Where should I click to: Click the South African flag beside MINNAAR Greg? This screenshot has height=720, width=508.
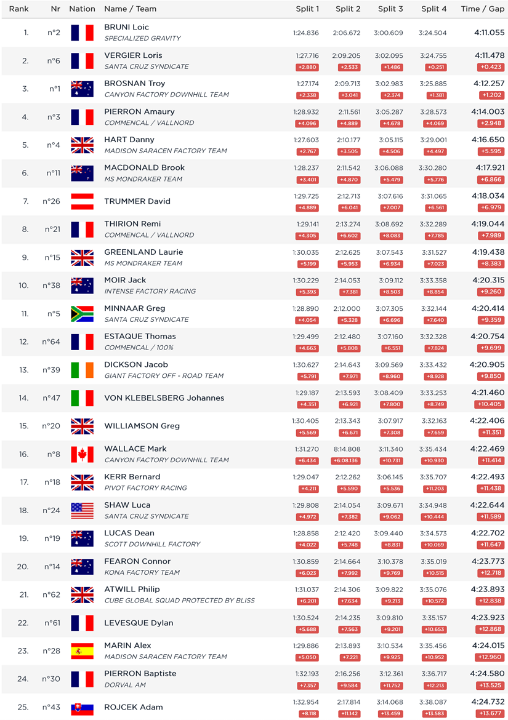(x=83, y=314)
